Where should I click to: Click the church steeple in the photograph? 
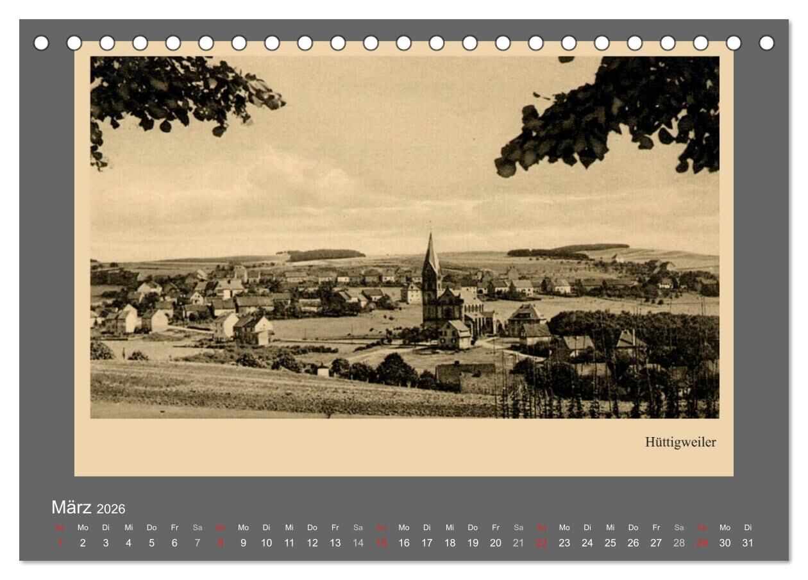431,256
